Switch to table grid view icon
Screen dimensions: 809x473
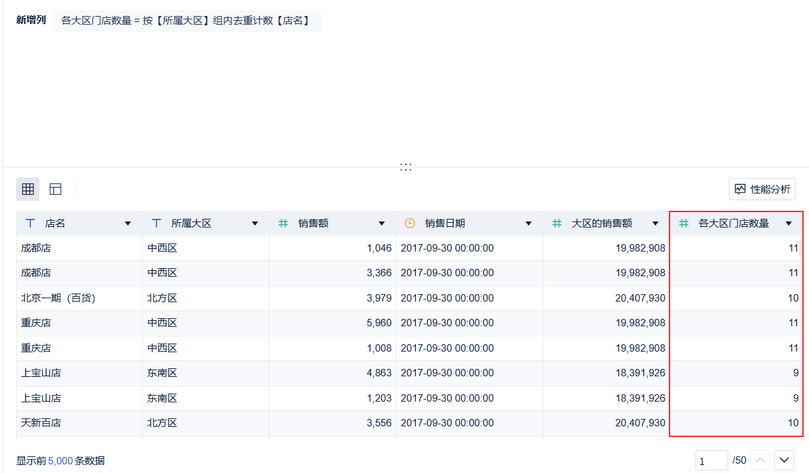[x=28, y=189]
